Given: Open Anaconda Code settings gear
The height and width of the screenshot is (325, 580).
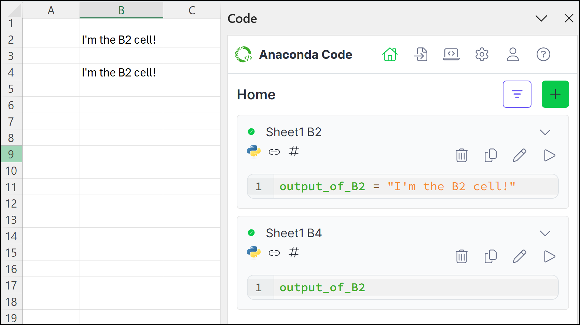Looking at the screenshot, I should (482, 54).
